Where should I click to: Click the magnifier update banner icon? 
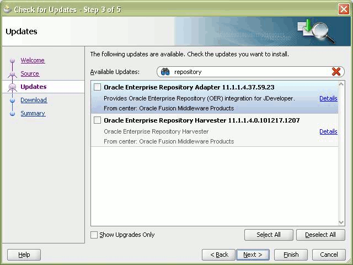(x=316, y=31)
